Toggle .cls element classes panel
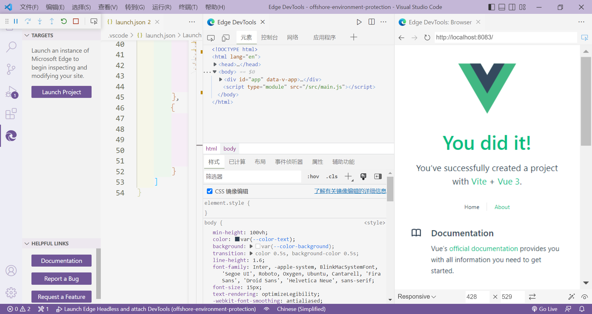The height and width of the screenshot is (314, 592). [x=332, y=176]
